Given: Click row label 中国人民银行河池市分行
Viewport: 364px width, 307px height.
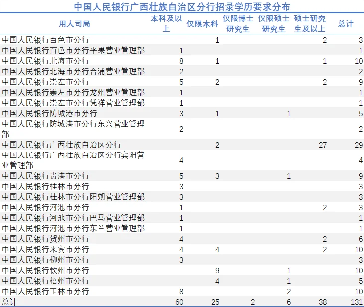Looking at the screenshot, I should click(x=45, y=207).
